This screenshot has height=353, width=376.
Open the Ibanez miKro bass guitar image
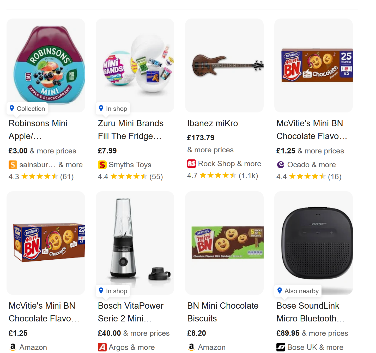pos(224,65)
